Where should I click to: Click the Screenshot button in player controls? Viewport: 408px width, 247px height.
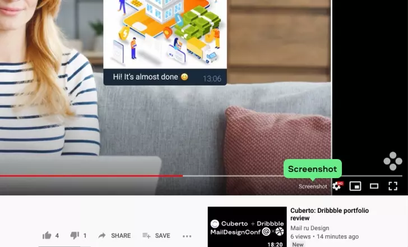pyautogui.click(x=313, y=187)
